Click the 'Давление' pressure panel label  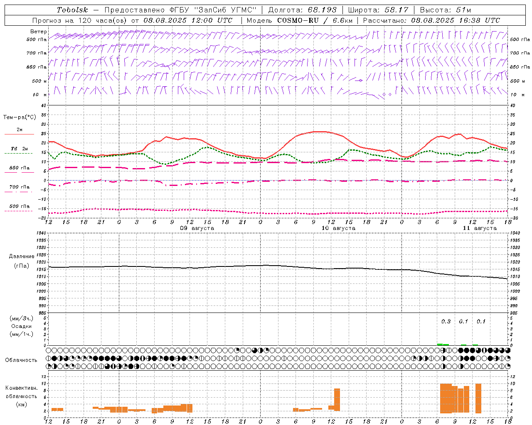point(22,256)
